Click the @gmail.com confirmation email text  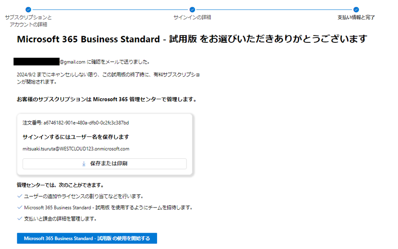105,62
